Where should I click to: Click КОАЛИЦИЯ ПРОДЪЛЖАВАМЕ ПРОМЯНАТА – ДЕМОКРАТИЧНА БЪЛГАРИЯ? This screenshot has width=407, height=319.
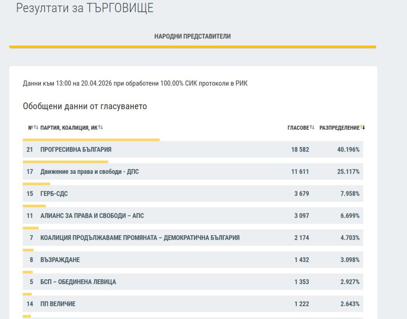coord(140,238)
